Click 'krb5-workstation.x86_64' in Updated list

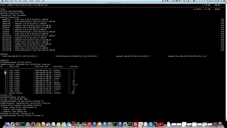pyautogui.click(x=67, y=56)
